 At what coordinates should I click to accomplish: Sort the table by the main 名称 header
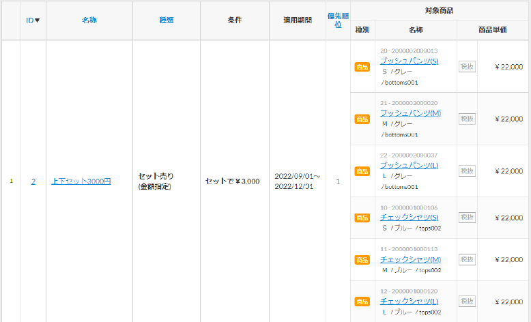click(x=89, y=20)
